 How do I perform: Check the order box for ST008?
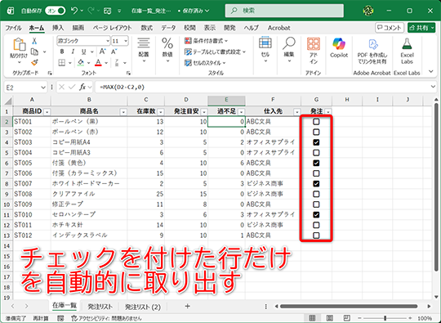pyautogui.click(x=316, y=194)
